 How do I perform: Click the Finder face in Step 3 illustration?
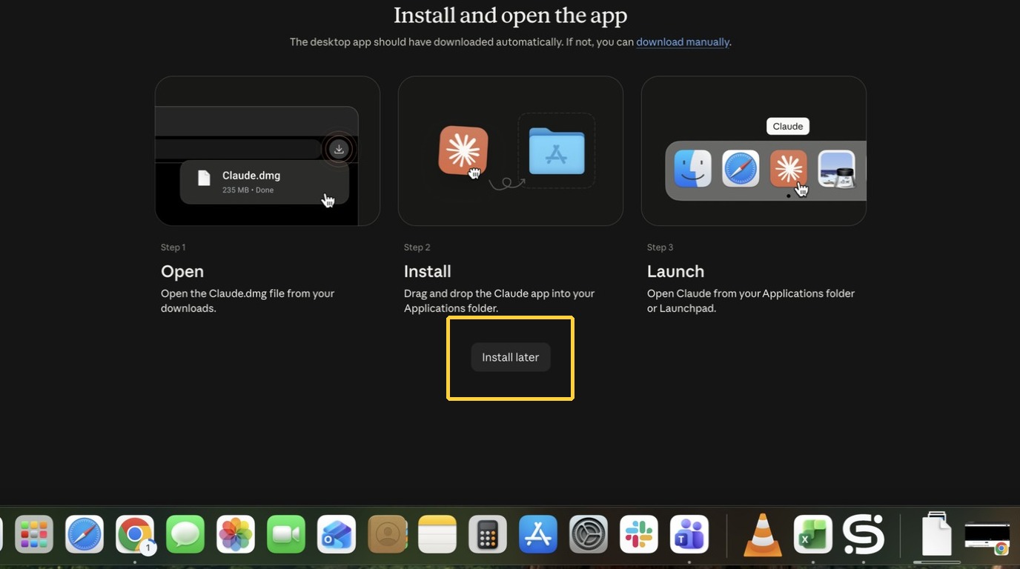[x=693, y=168]
